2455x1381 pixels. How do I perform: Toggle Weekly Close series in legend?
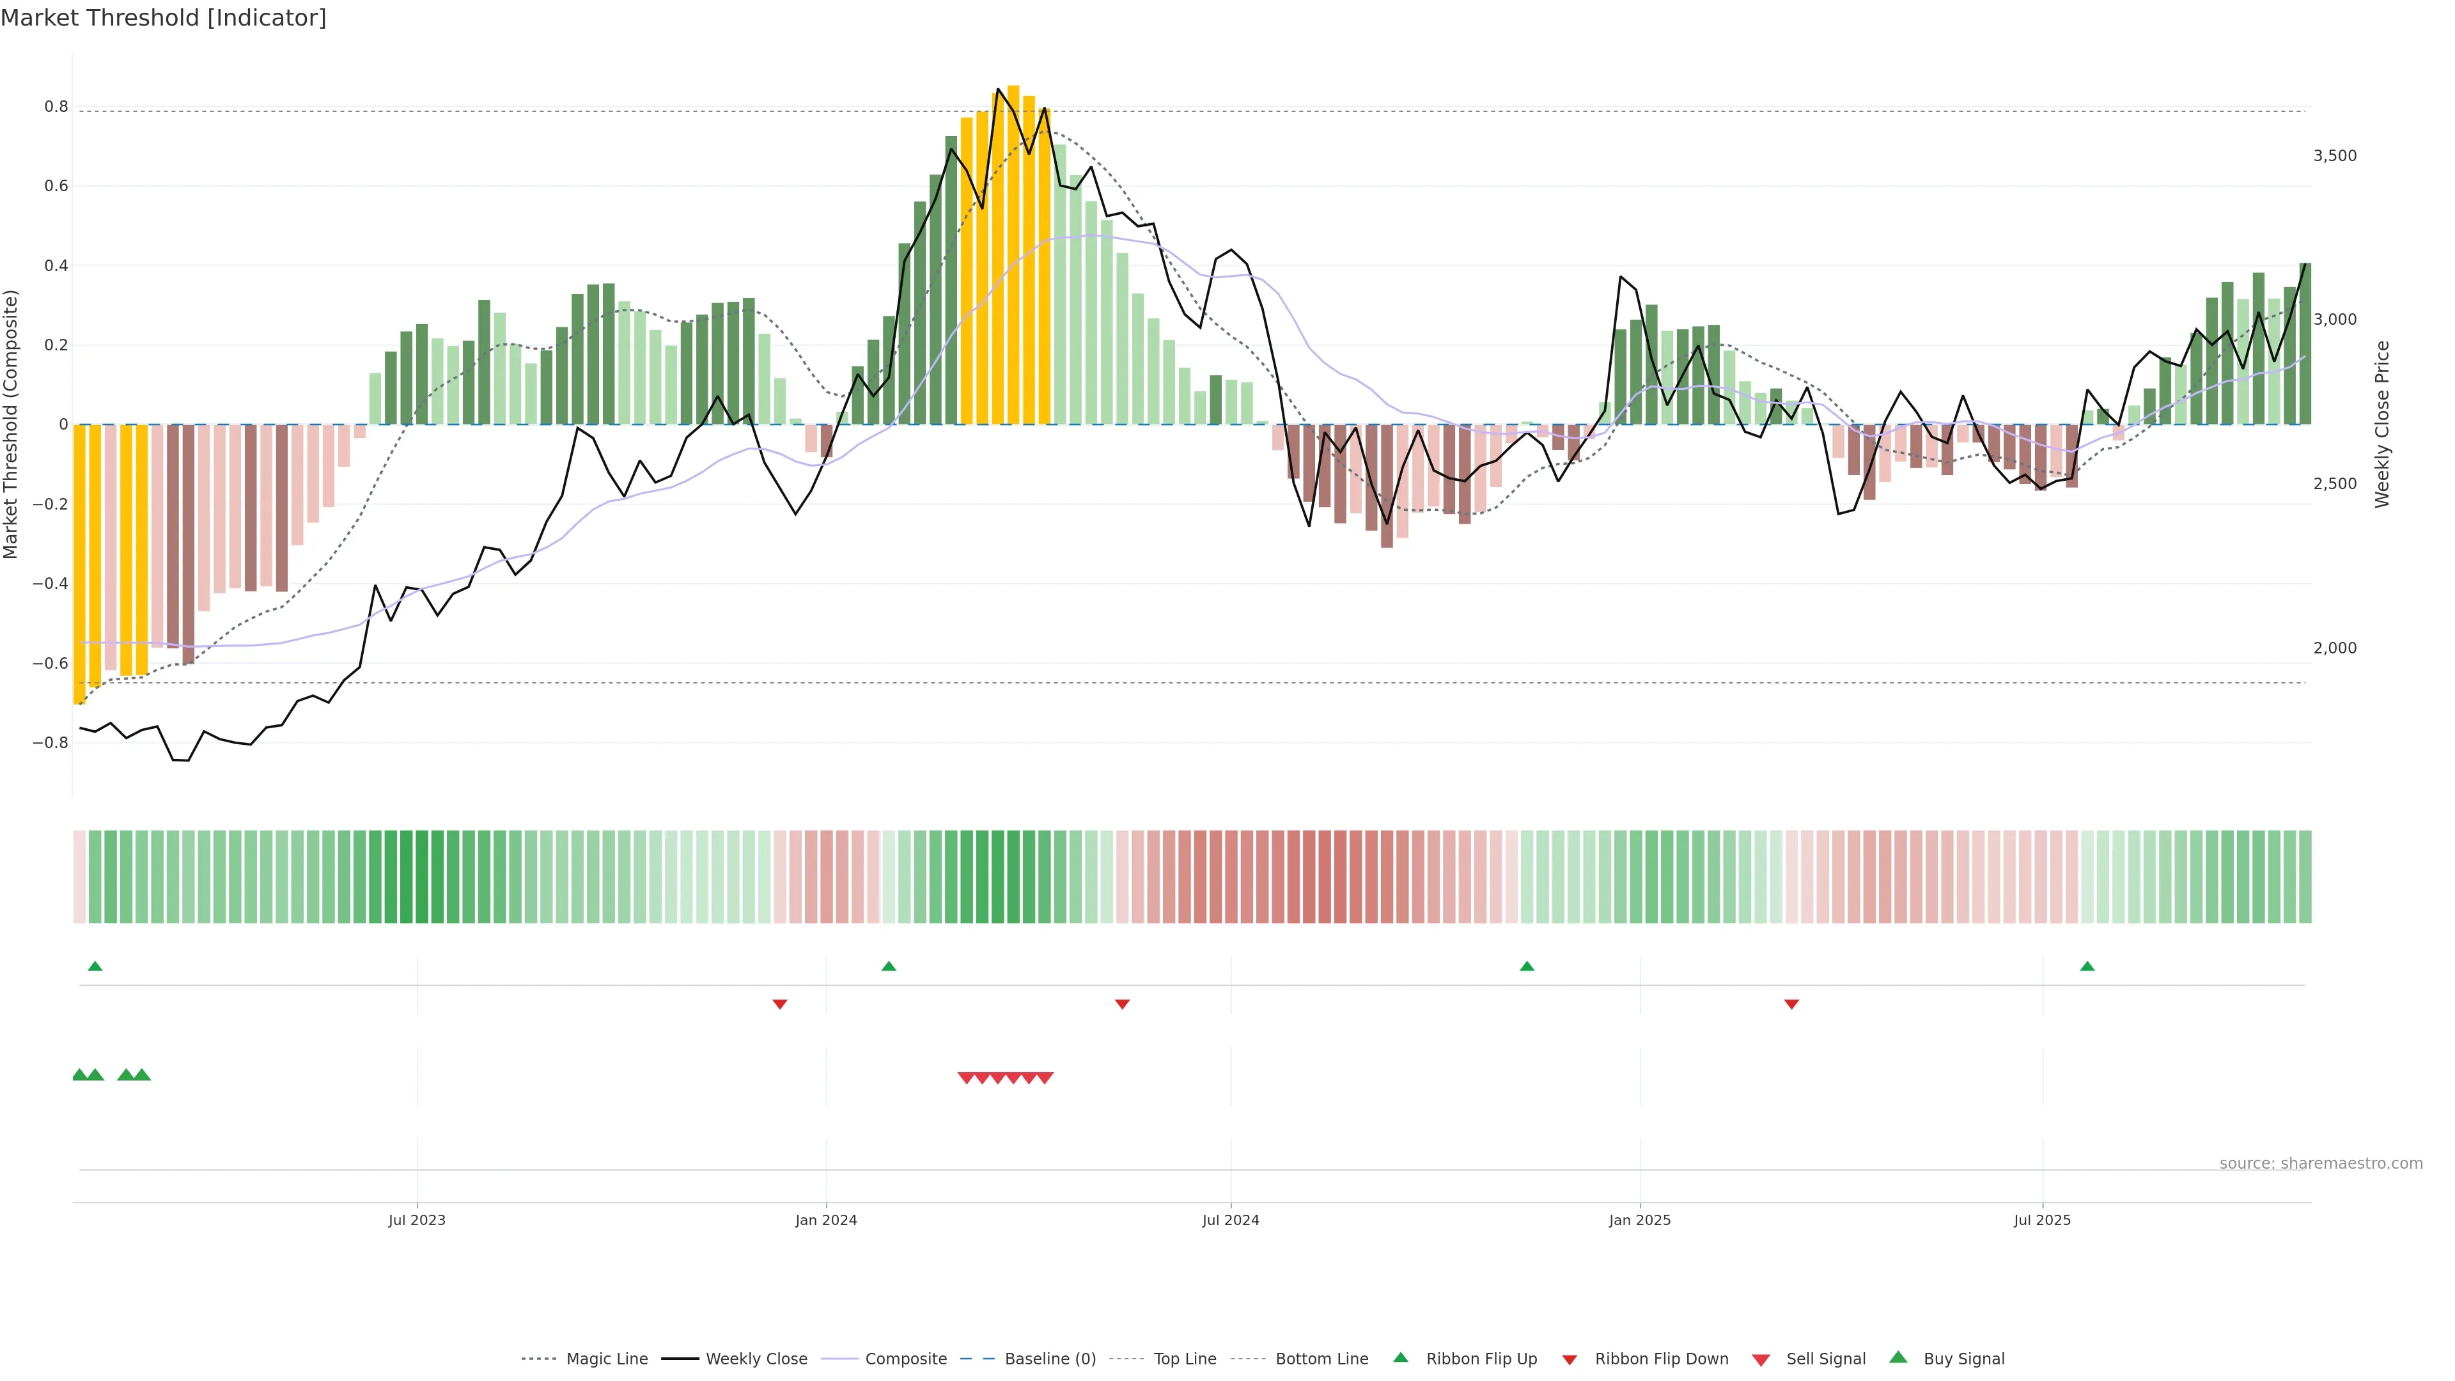[x=756, y=1359]
